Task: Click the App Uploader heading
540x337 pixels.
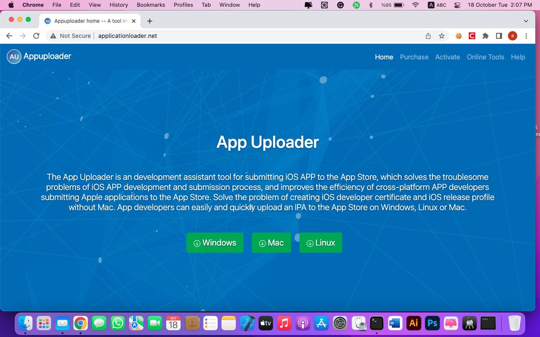Action: click(268, 142)
